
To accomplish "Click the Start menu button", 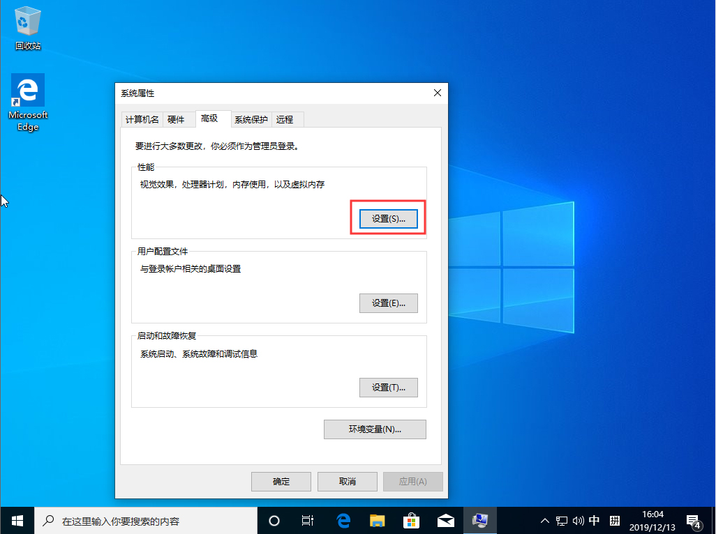I will coord(17,520).
